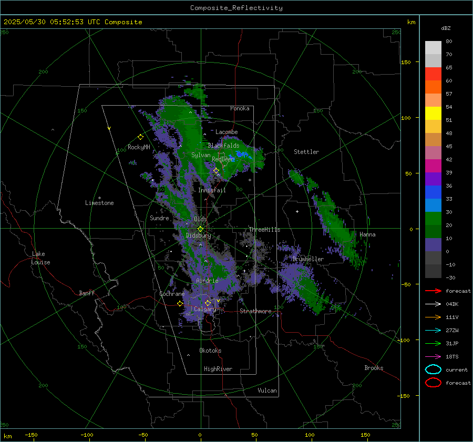Image resolution: width=473 pixels, height=442 pixels.
Task: Click the dBZ legend heading
Action: pyautogui.click(x=446, y=28)
